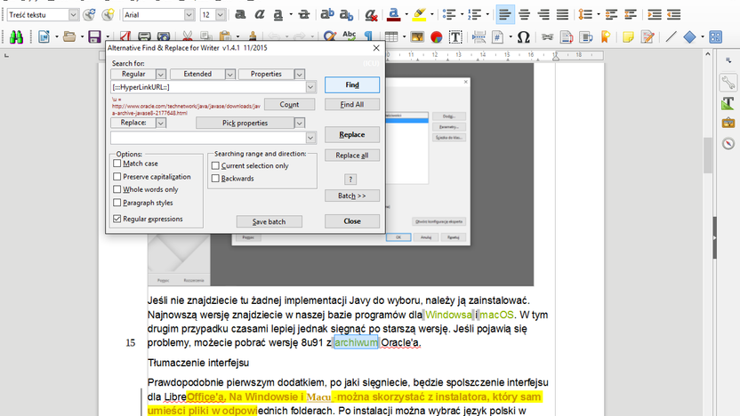Open paragraph style Treść tekstu dropdown
This screenshot has width=740, height=416.
coord(73,14)
